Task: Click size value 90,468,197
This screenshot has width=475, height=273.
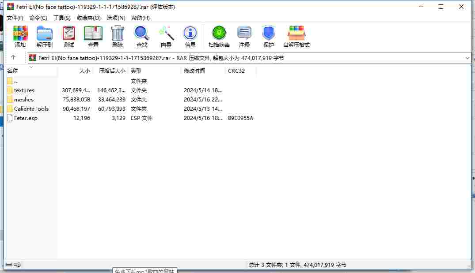Action: (76, 108)
